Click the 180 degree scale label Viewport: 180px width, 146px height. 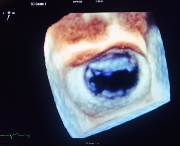tap(13, 13)
